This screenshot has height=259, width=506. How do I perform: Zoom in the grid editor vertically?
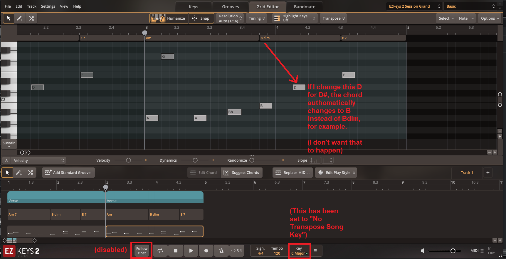(x=500, y=136)
